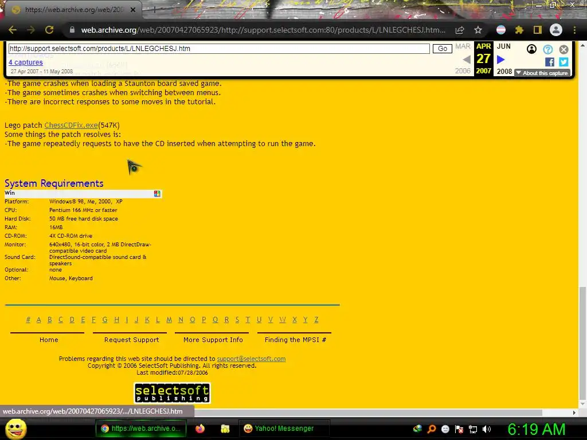Screen dimensions: 587x440
Task: Open the 4 captures link
Action: (x=25, y=62)
